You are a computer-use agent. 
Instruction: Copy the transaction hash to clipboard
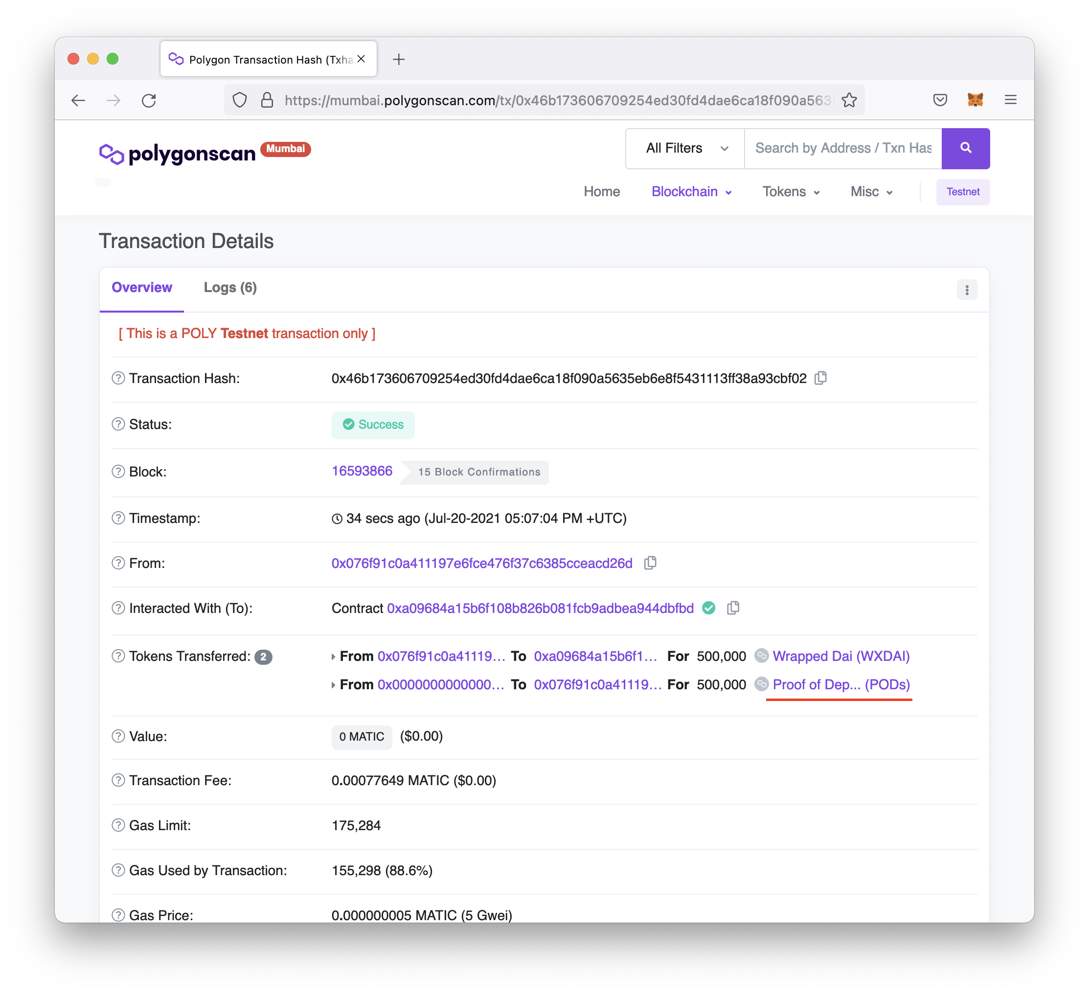click(x=820, y=378)
